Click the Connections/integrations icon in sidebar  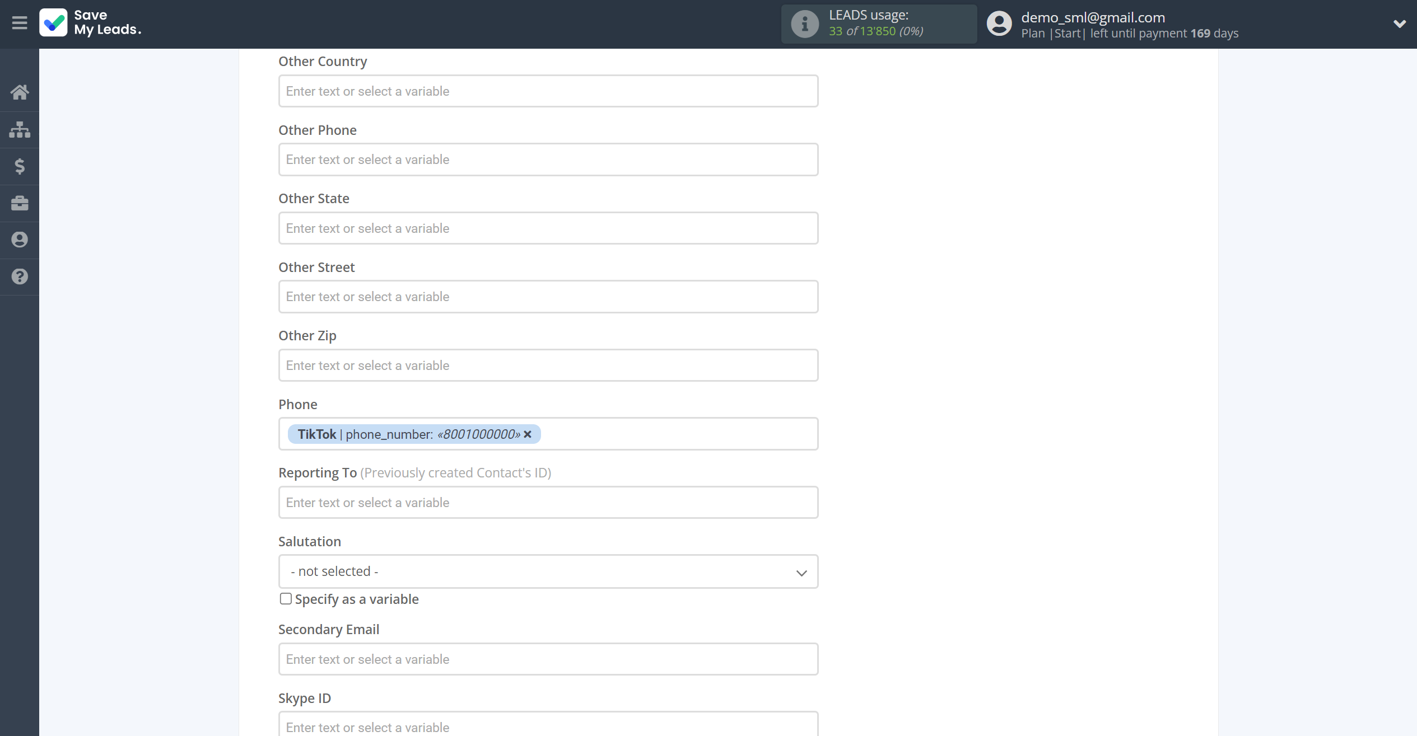pyautogui.click(x=20, y=128)
